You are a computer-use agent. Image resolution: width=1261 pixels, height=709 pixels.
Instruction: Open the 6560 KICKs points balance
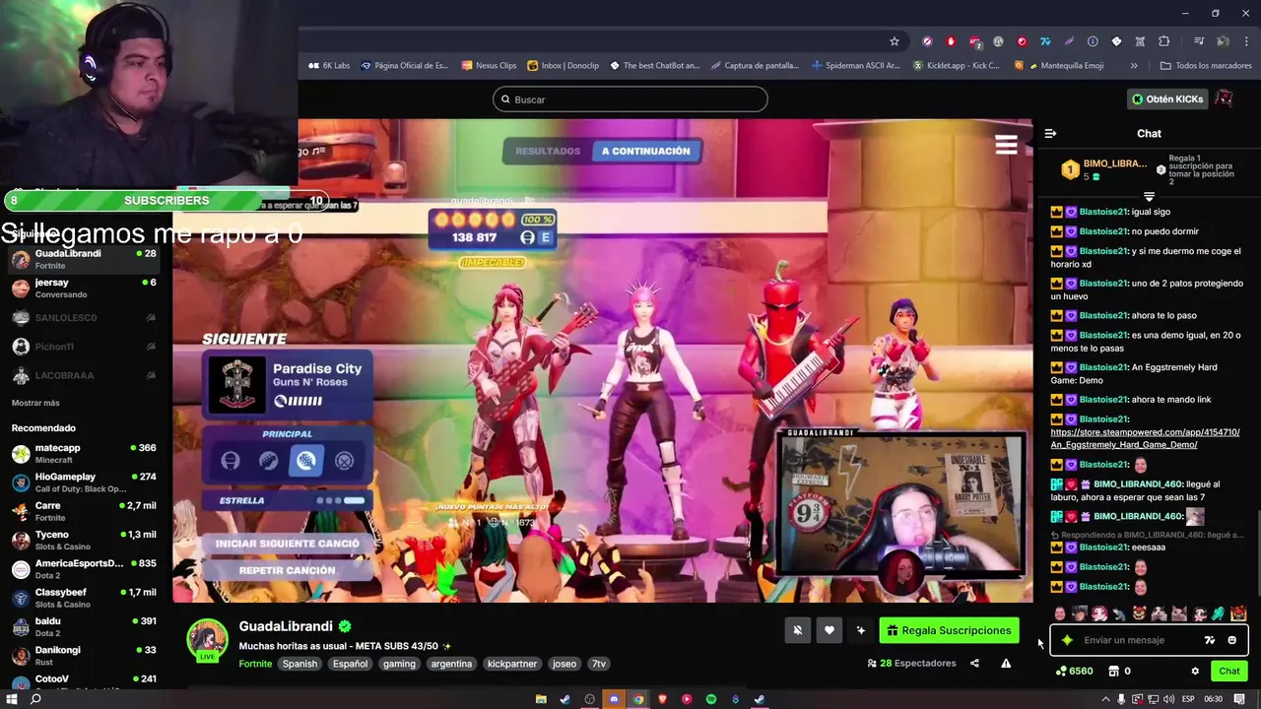click(x=1074, y=671)
